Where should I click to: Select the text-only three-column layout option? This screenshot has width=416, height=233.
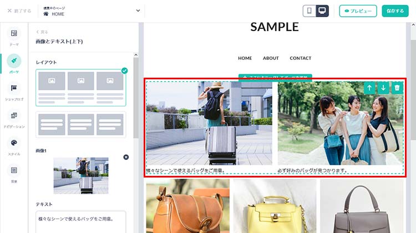coord(81,124)
